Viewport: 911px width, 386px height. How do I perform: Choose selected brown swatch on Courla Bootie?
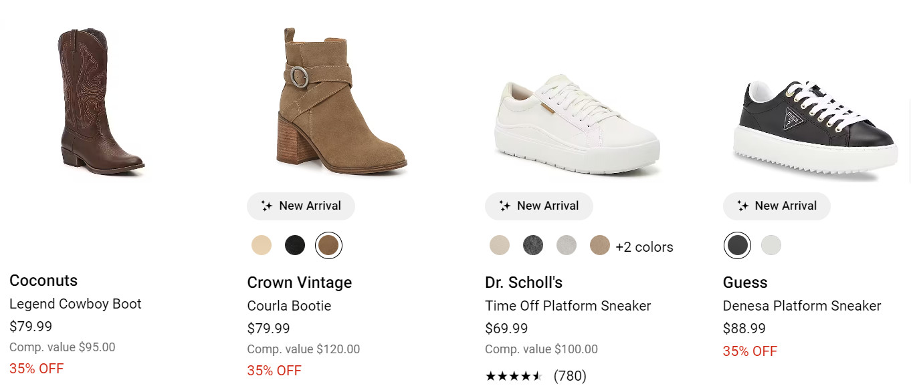(328, 245)
